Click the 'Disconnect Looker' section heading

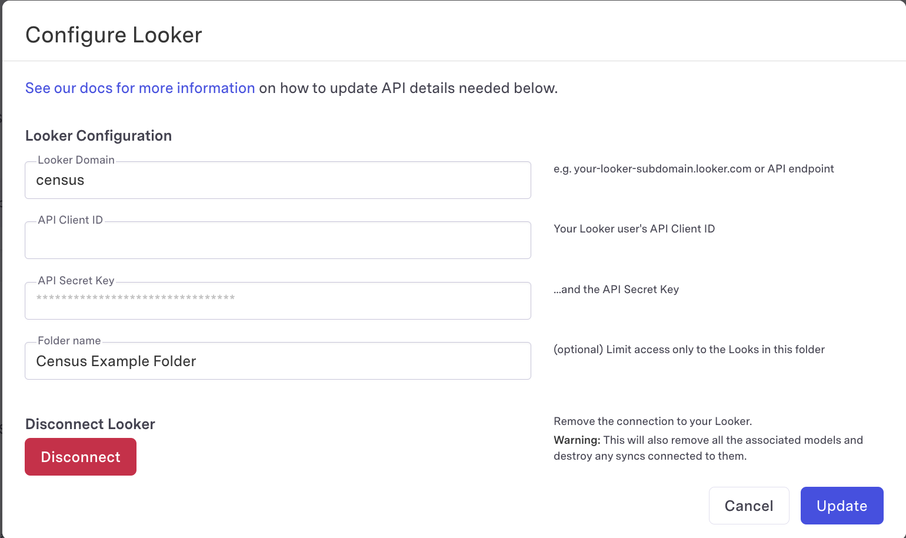[90, 424]
